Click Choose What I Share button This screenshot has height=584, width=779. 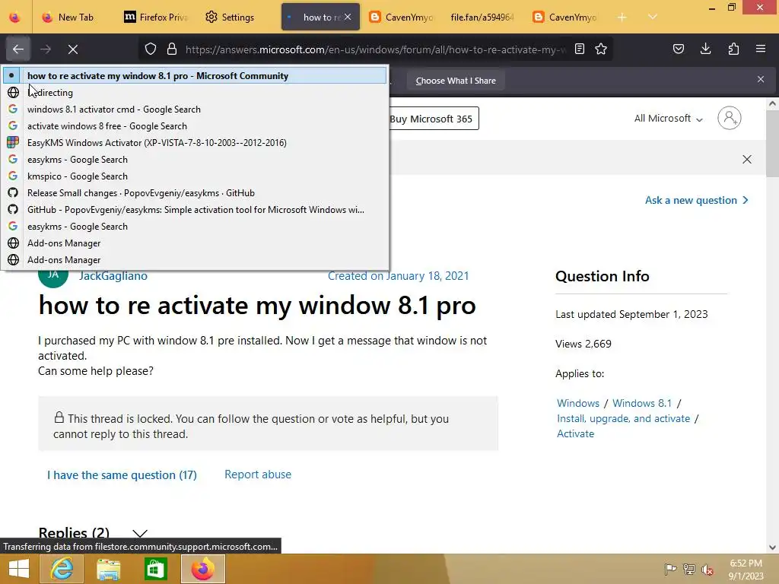pos(456,81)
